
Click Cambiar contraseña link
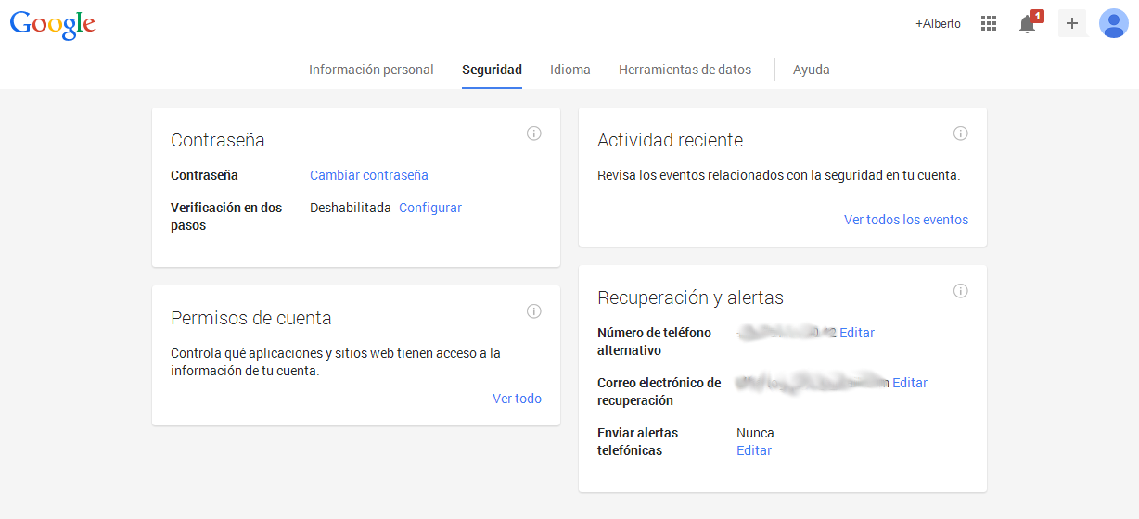click(x=368, y=175)
